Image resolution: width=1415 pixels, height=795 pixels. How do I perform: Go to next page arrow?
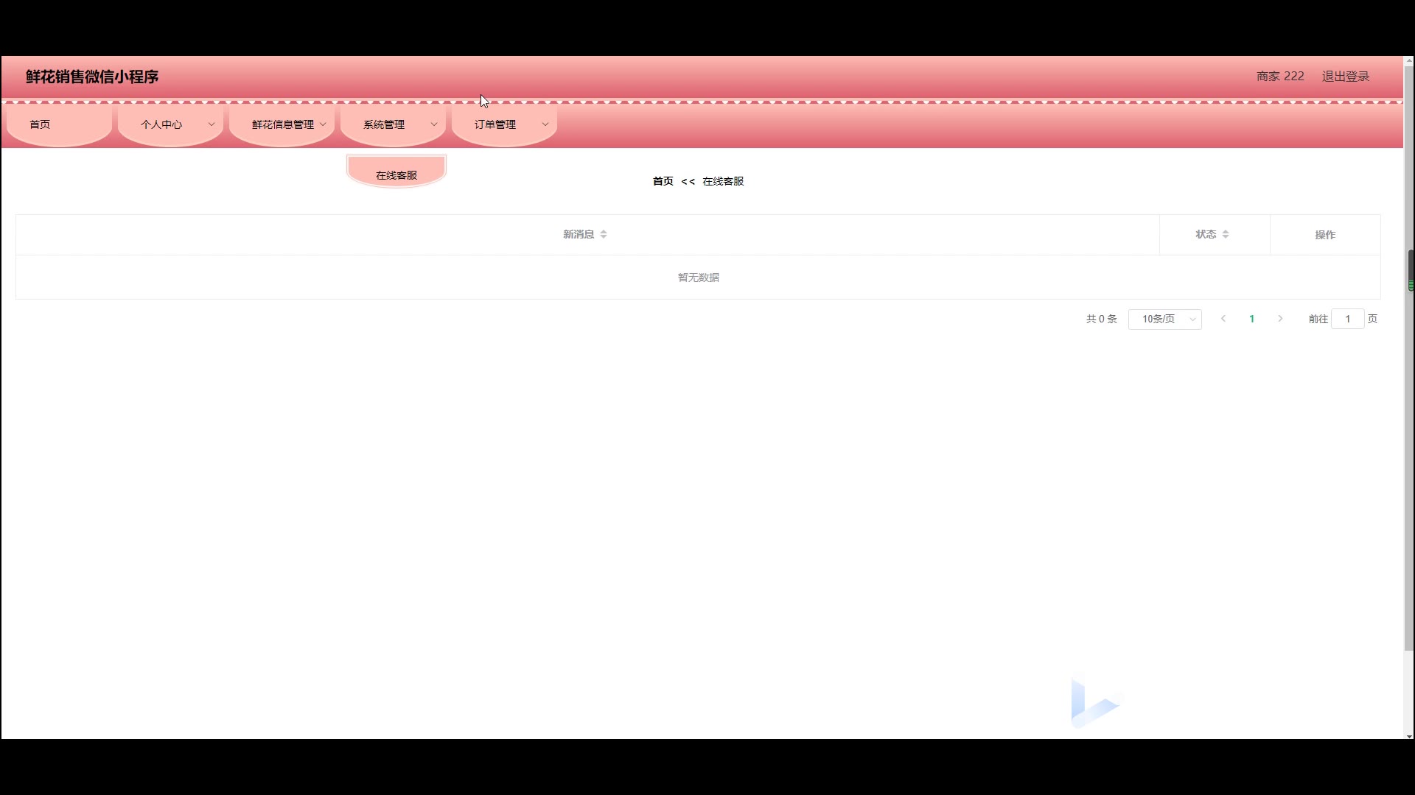pos(1280,319)
